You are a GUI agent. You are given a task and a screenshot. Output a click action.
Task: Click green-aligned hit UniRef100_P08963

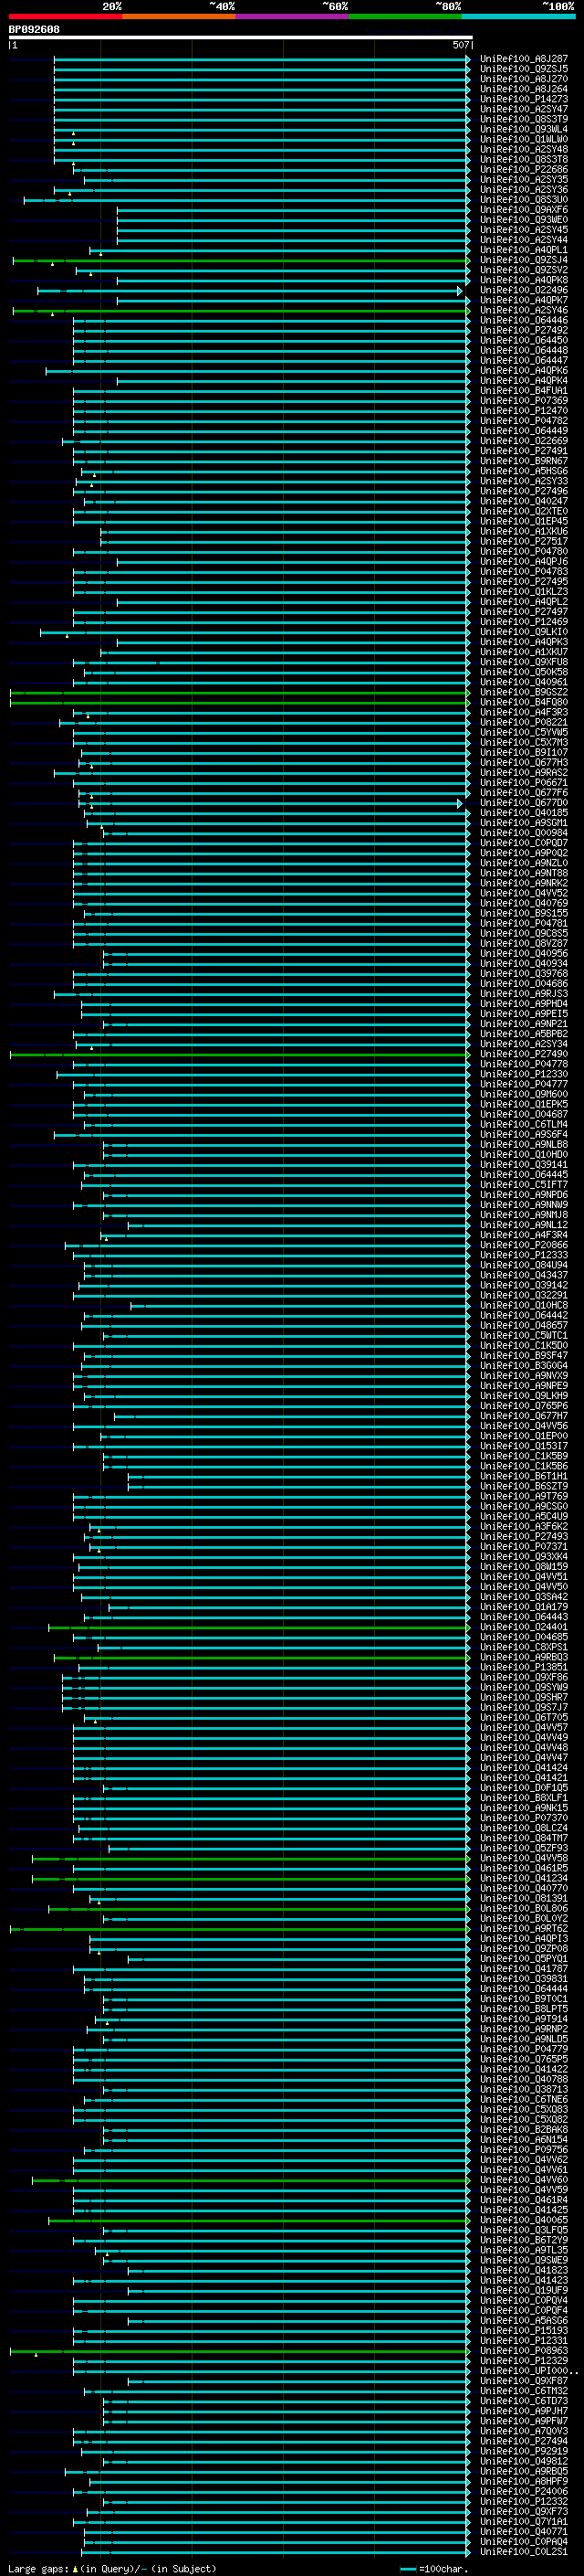tap(524, 2351)
